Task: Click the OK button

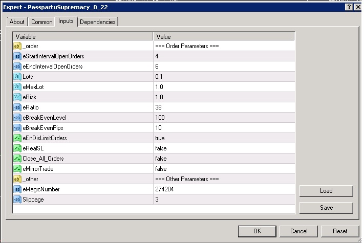Action: tap(257, 231)
